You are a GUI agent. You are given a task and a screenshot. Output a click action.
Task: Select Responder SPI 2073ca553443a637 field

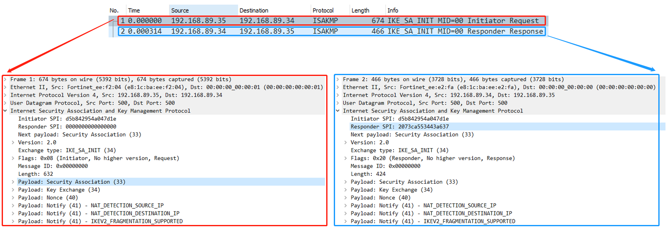(x=399, y=127)
